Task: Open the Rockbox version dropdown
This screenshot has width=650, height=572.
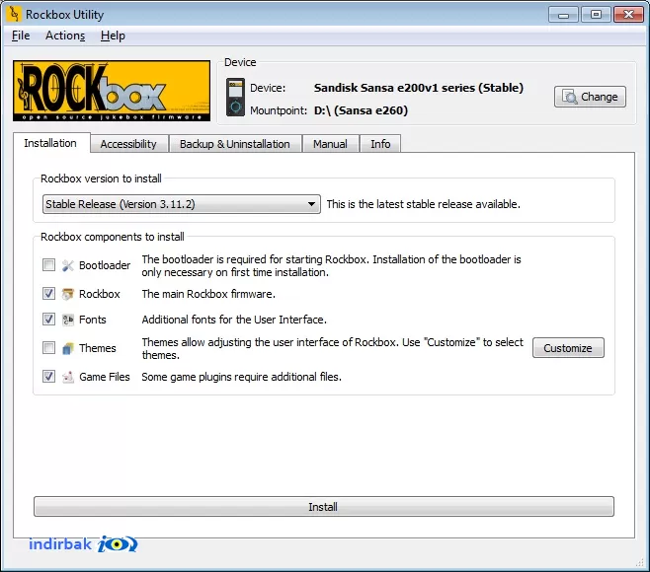Action: 182,204
